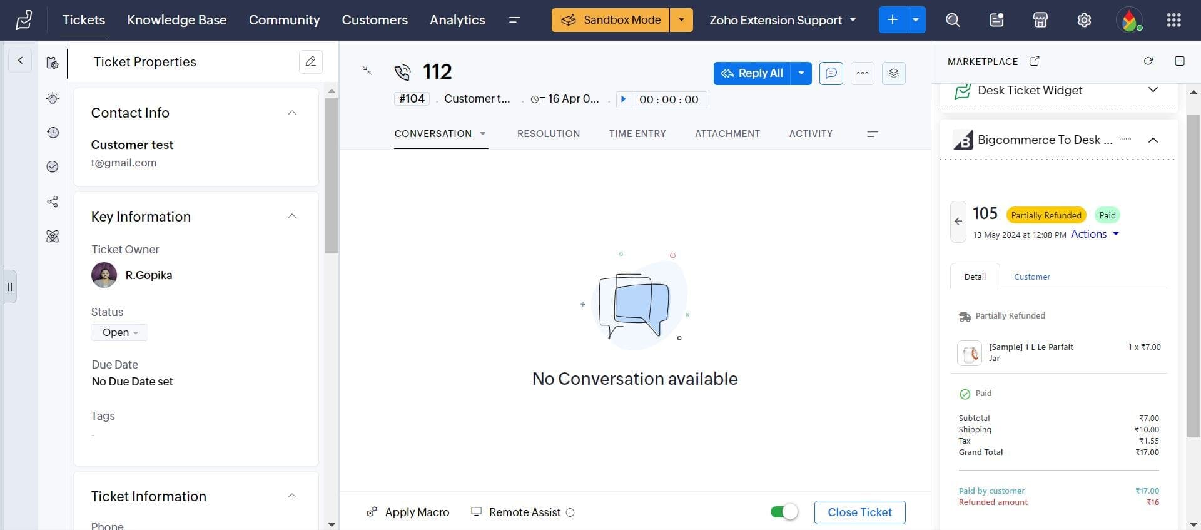This screenshot has height=530, width=1201.
Task: Click the Reply All button
Action: 752,73
